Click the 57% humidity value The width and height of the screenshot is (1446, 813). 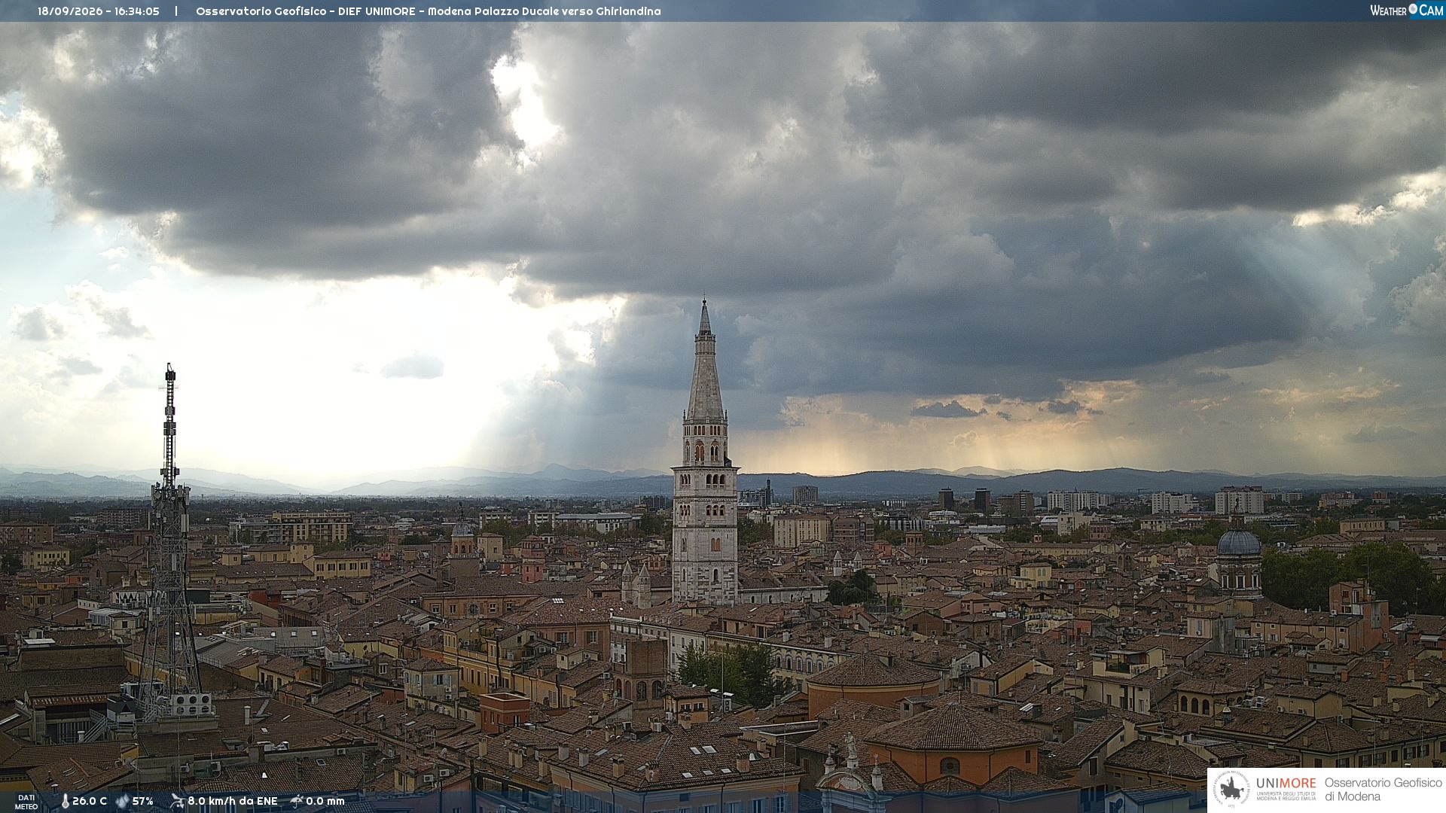pyautogui.click(x=143, y=802)
